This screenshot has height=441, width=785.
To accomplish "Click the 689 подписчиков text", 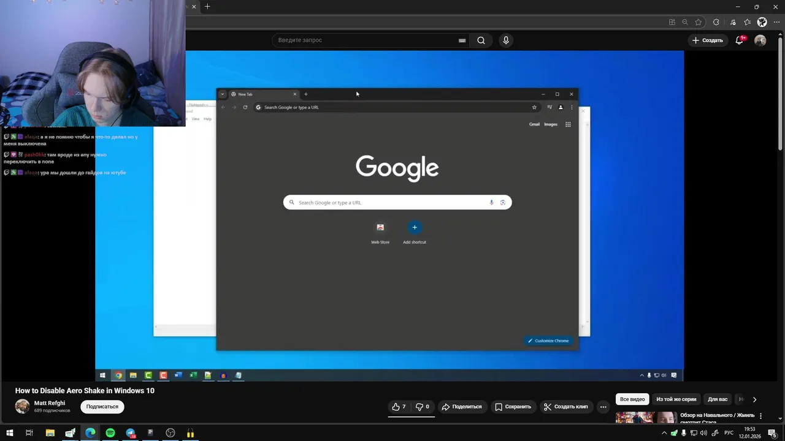I will [x=52, y=410].
